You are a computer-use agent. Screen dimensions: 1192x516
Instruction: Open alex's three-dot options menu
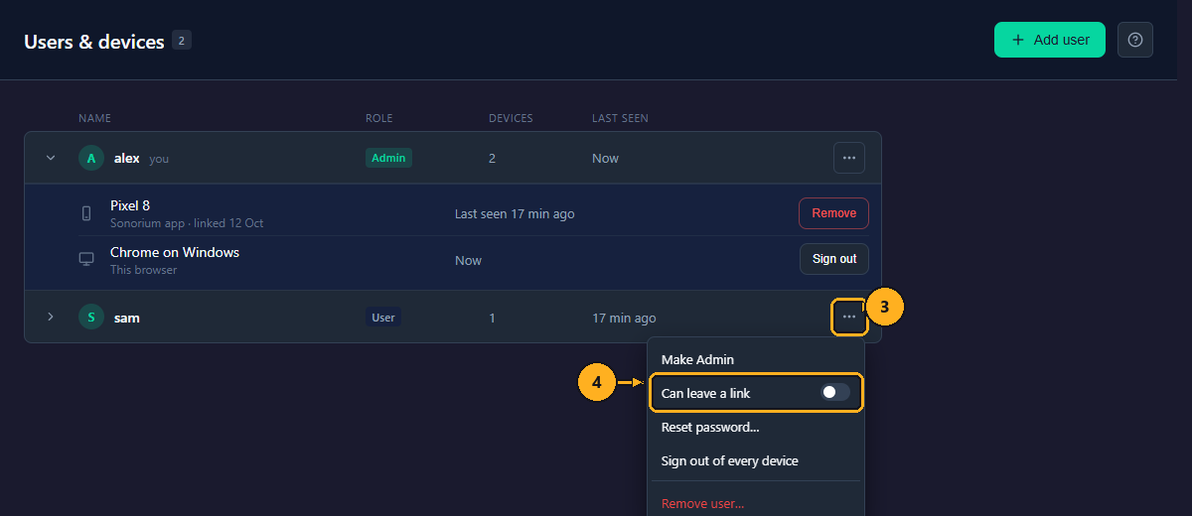pos(849,158)
